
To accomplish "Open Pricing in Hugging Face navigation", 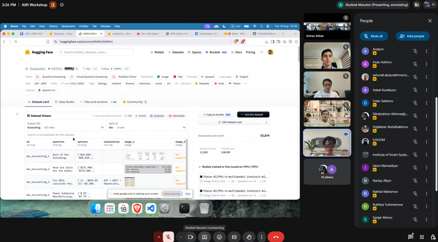I will pos(250,52).
